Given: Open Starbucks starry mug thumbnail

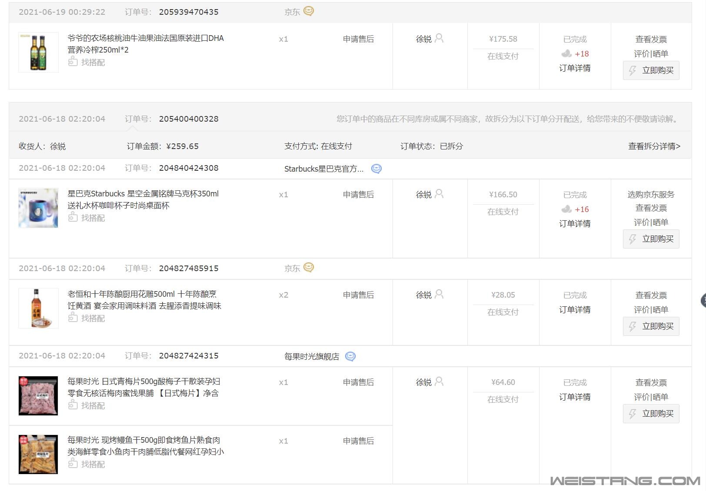Looking at the screenshot, I should point(38,208).
